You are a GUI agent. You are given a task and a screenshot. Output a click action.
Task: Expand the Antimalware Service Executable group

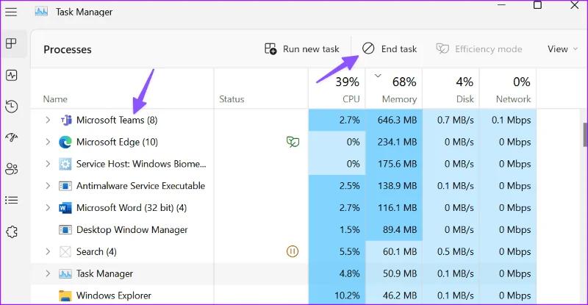click(48, 186)
